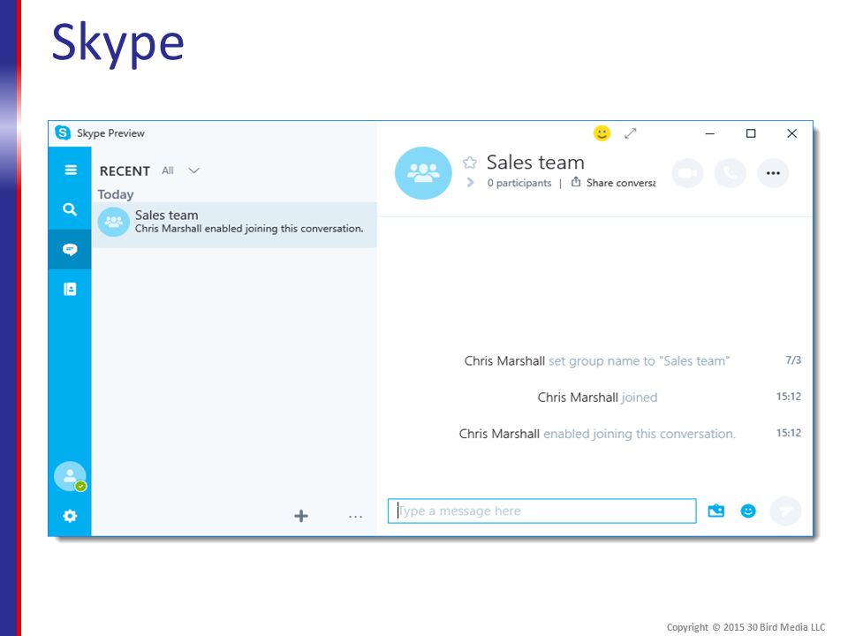Viewport: 848px width, 636px height.
Task: Maximize the Skype Preview window
Action: [751, 133]
